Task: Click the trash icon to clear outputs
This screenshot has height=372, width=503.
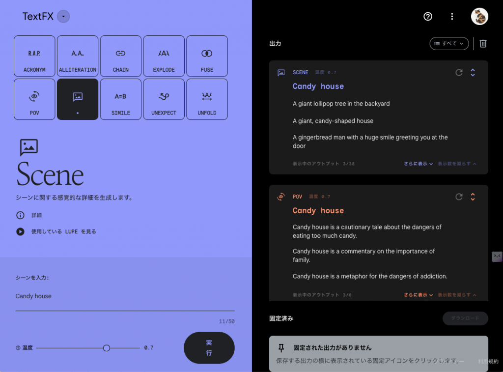Action: (483, 43)
